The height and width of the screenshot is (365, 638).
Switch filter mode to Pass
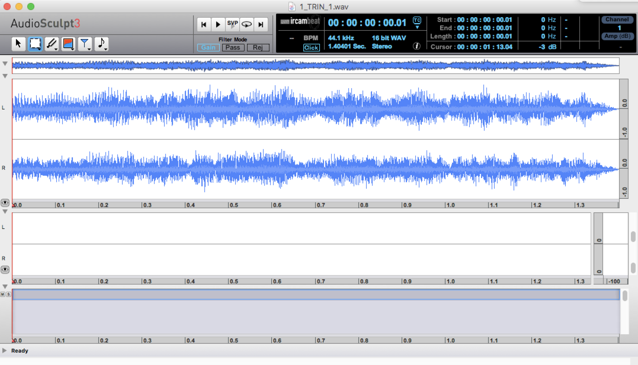233,48
